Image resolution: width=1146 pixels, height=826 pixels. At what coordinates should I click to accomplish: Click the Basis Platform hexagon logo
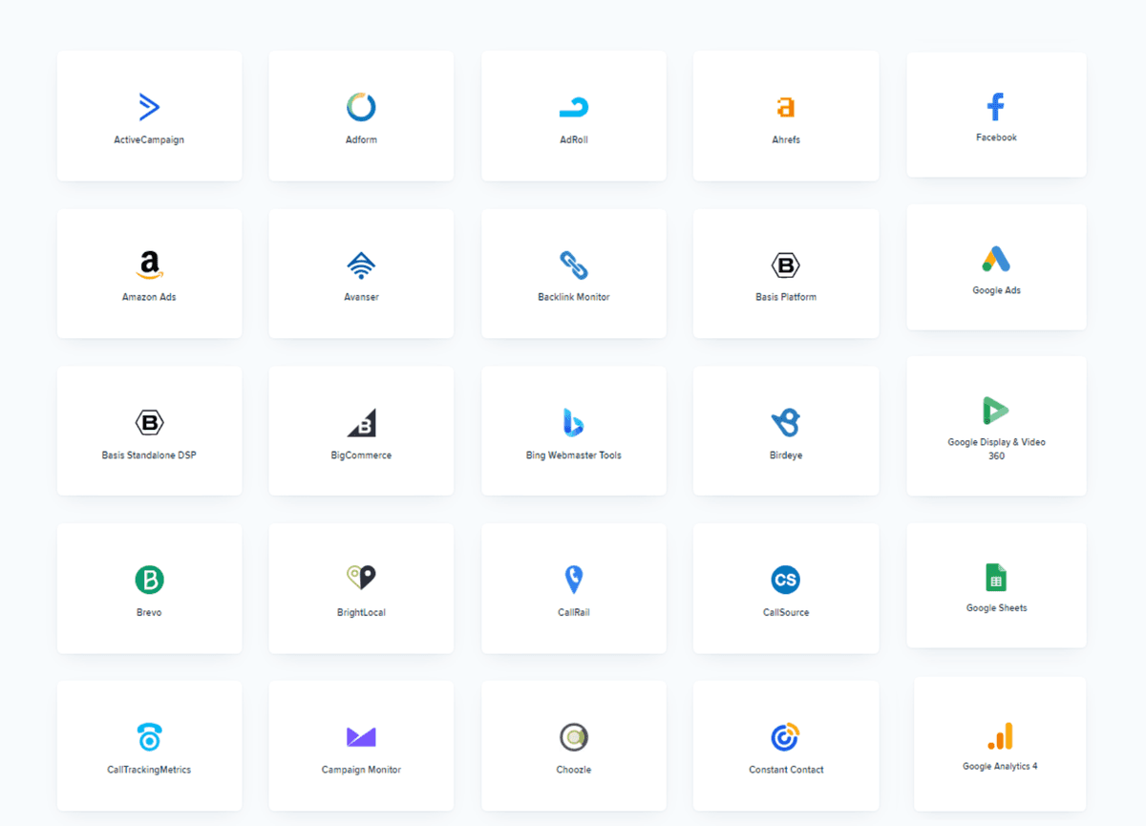[x=786, y=265]
